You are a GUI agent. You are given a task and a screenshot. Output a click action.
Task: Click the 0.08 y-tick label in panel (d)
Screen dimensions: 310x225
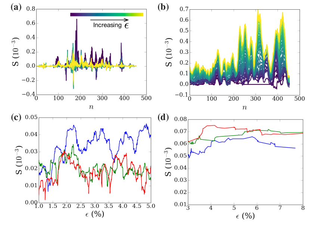pyautogui.click(x=180, y=119)
